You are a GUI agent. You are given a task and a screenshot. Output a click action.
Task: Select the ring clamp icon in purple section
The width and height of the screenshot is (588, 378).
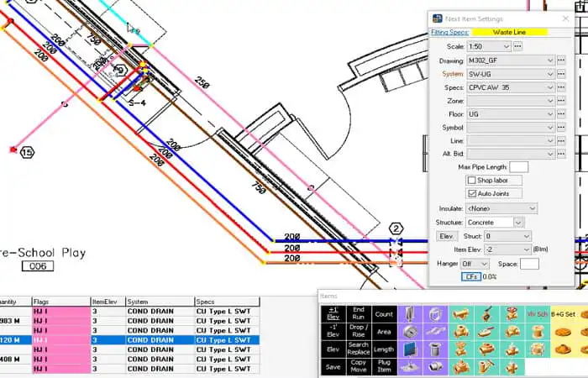435,314
